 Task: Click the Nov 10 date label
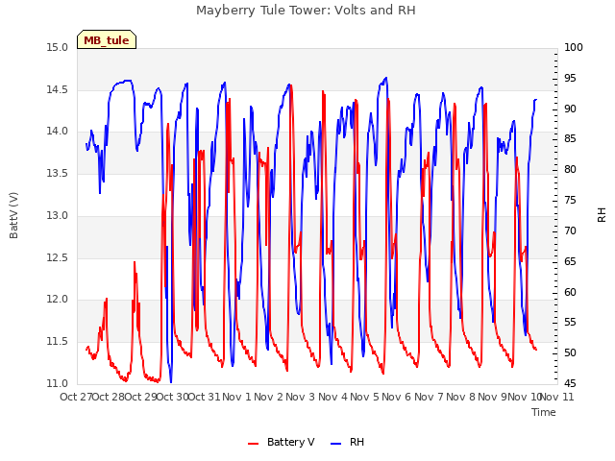525,397
